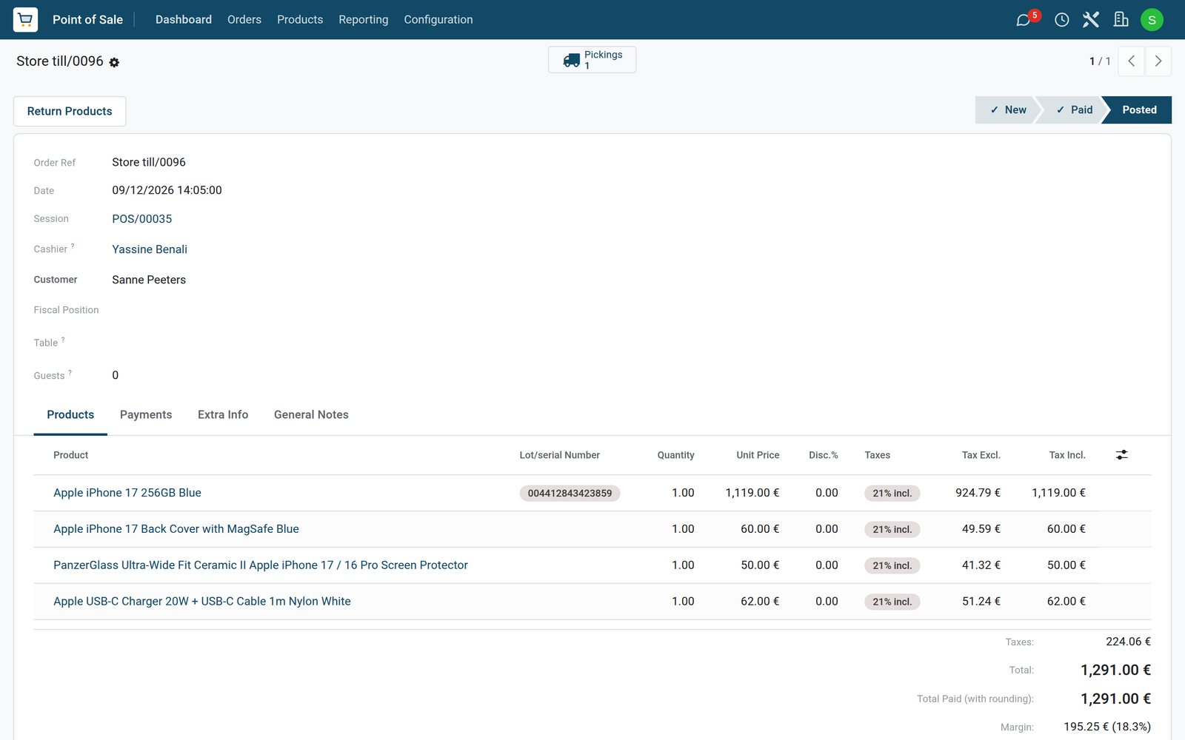Switch to the General Notes tab
Screen dimensions: 1185x740
click(311, 414)
